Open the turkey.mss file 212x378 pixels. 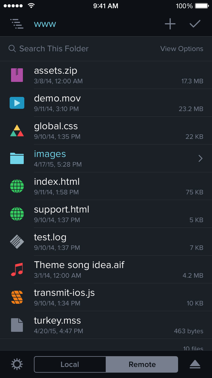point(57,320)
